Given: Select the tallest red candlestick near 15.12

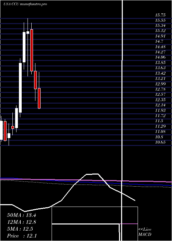Looking at the screenshot, I should coord(32,50).
